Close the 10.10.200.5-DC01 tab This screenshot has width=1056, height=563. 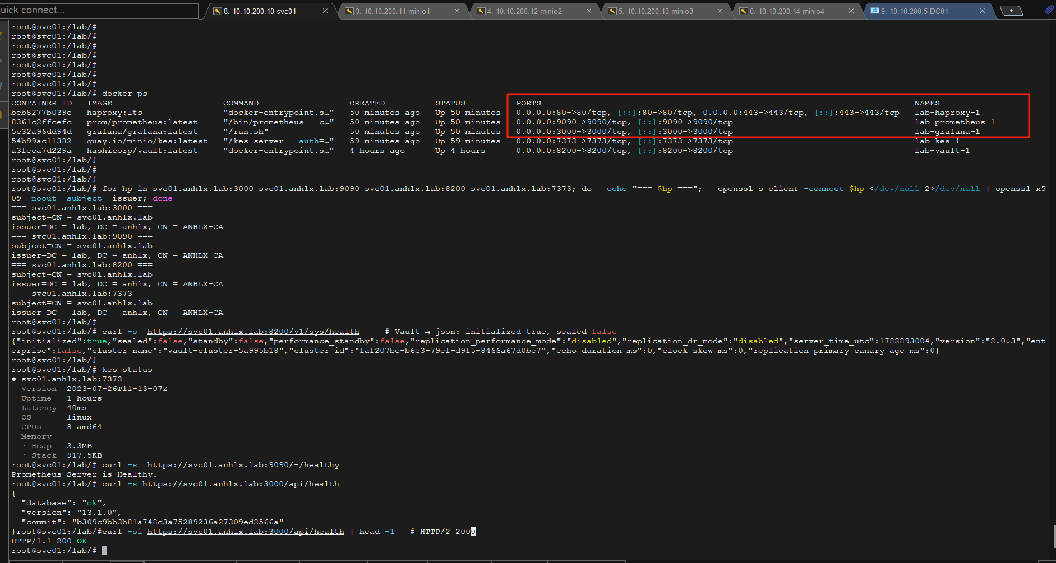[983, 11]
